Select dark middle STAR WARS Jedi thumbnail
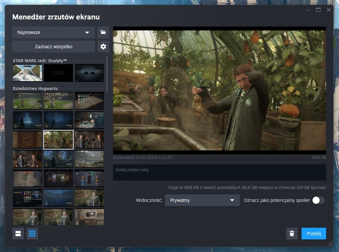 click(58, 73)
